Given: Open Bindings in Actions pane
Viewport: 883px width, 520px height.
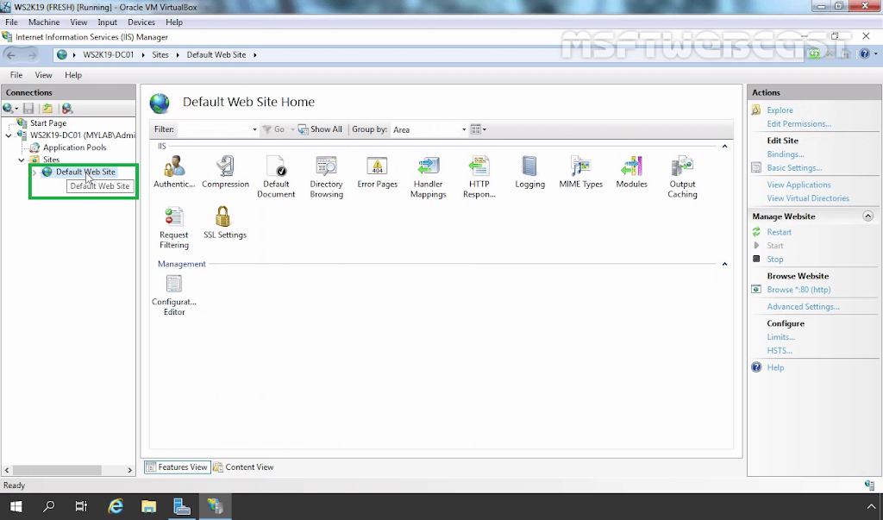Looking at the screenshot, I should (x=786, y=154).
